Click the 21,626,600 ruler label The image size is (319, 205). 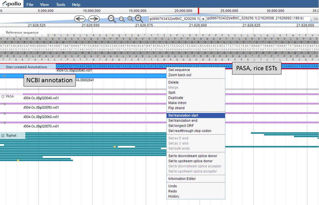point(198,25)
